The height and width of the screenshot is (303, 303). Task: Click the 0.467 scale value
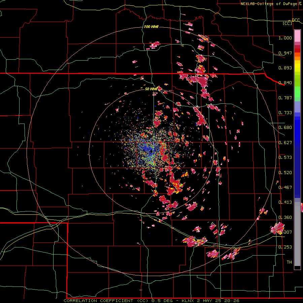pyautogui.click(x=285, y=188)
